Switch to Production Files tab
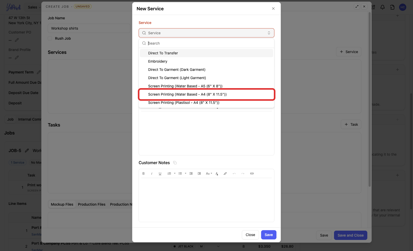Image resolution: width=413 pixels, height=251 pixels. click(x=92, y=204)
